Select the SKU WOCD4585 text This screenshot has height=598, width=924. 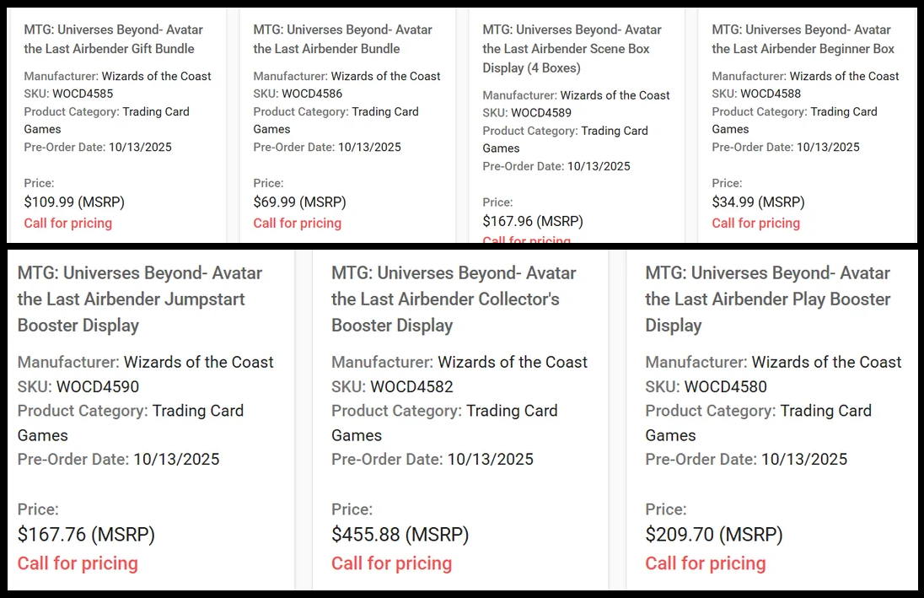[x=83, y=93]
